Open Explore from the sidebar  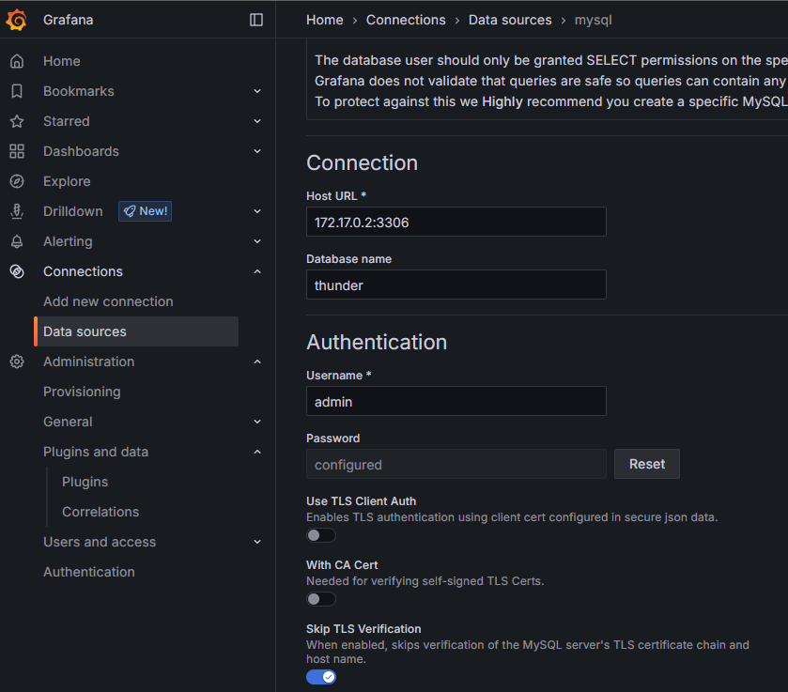coord(66,180)
